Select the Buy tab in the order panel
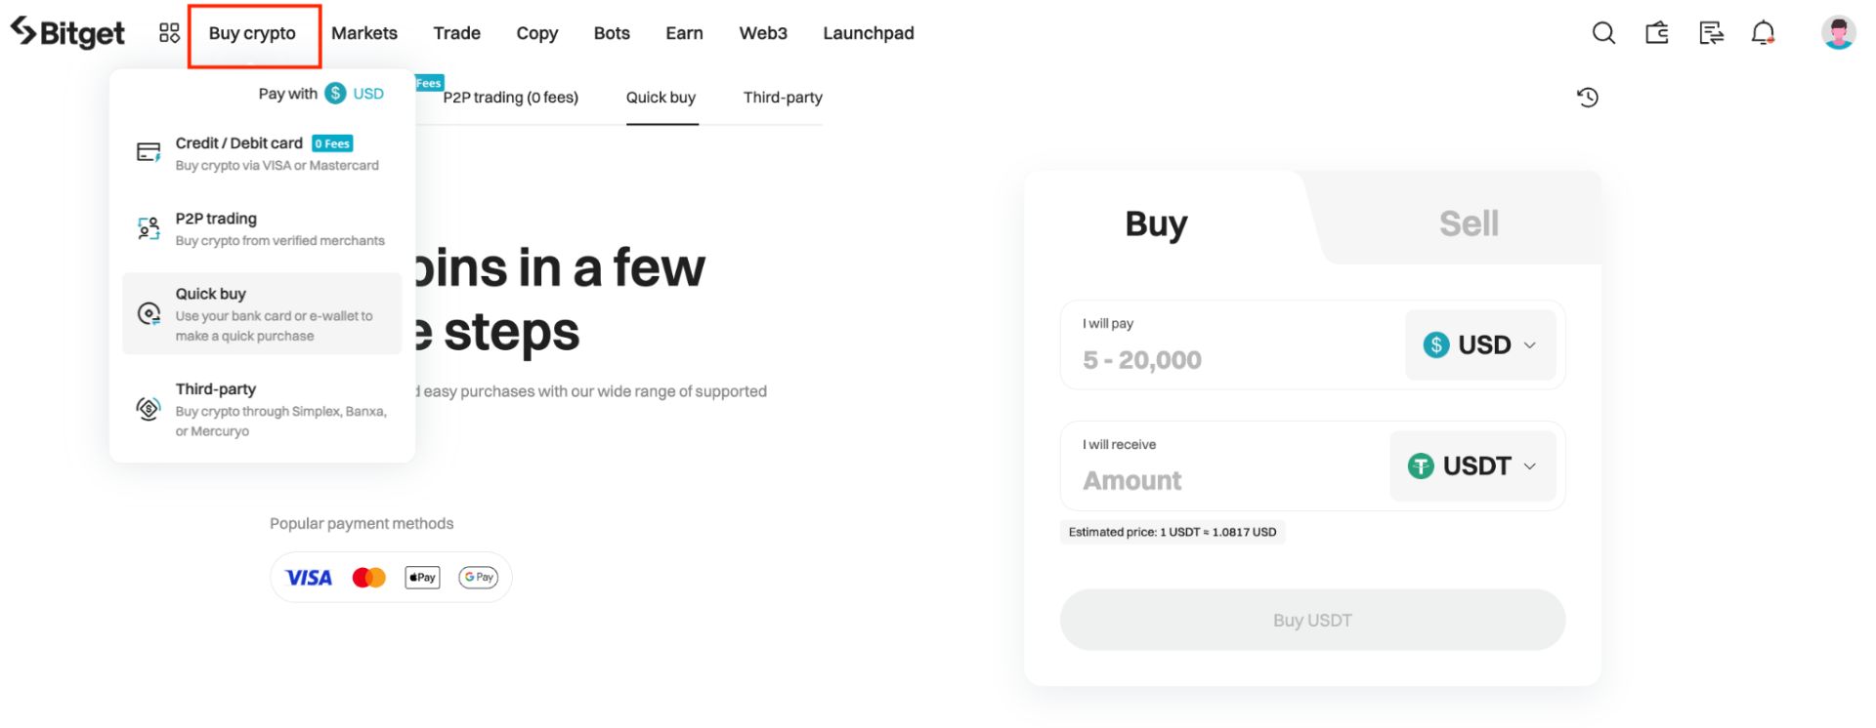The width and height of the screenshot is (1876, 728). point(1156,223)
